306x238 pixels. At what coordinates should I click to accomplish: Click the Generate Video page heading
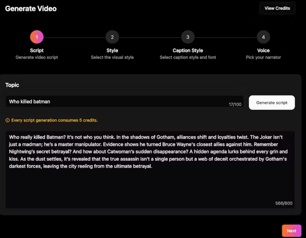31,9
